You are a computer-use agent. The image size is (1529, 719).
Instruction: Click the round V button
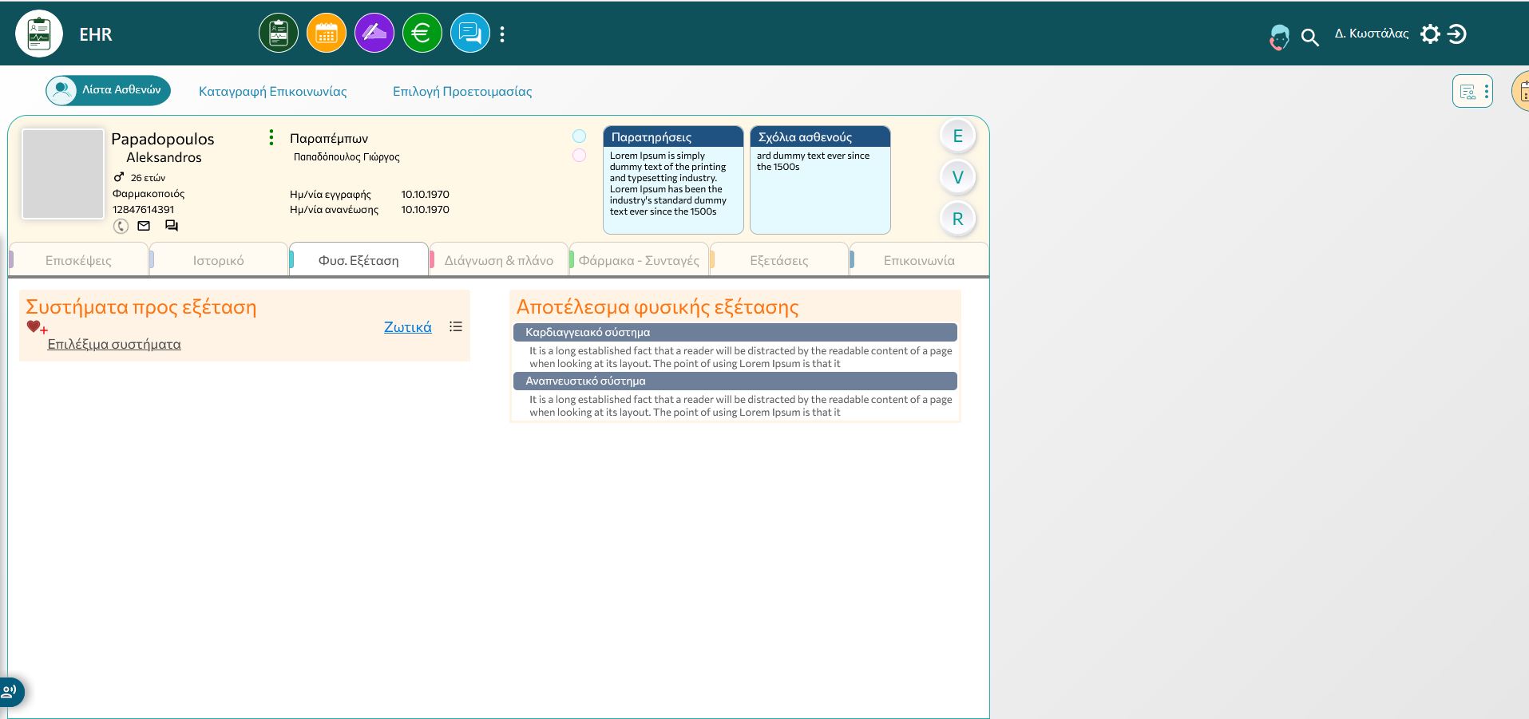tap(957, 177)
